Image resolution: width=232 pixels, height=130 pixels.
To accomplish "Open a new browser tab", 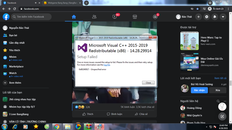I will click(86, 3).
